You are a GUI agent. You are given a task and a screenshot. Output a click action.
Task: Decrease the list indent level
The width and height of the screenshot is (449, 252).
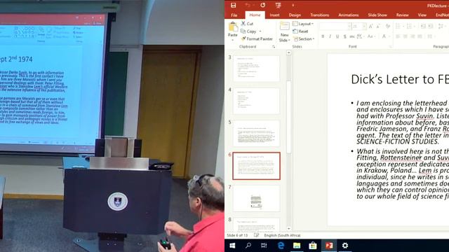click(x=423, y=27)
